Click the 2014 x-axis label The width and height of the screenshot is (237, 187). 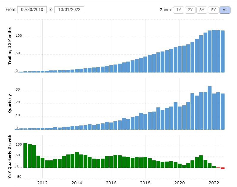click(x=77, y=183)
